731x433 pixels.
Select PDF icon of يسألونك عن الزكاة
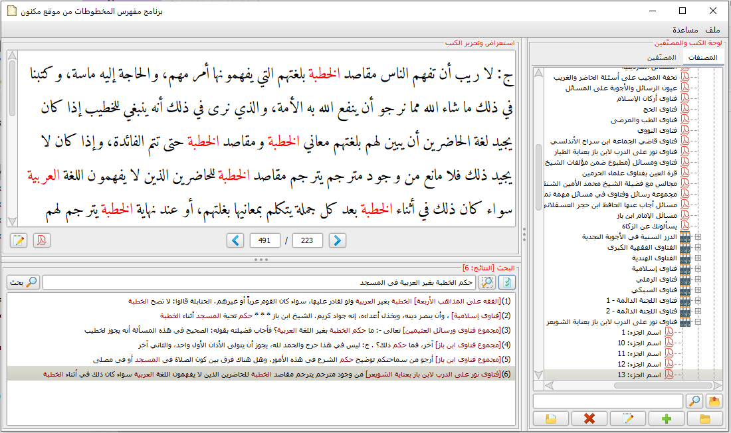tap(685, 226)
